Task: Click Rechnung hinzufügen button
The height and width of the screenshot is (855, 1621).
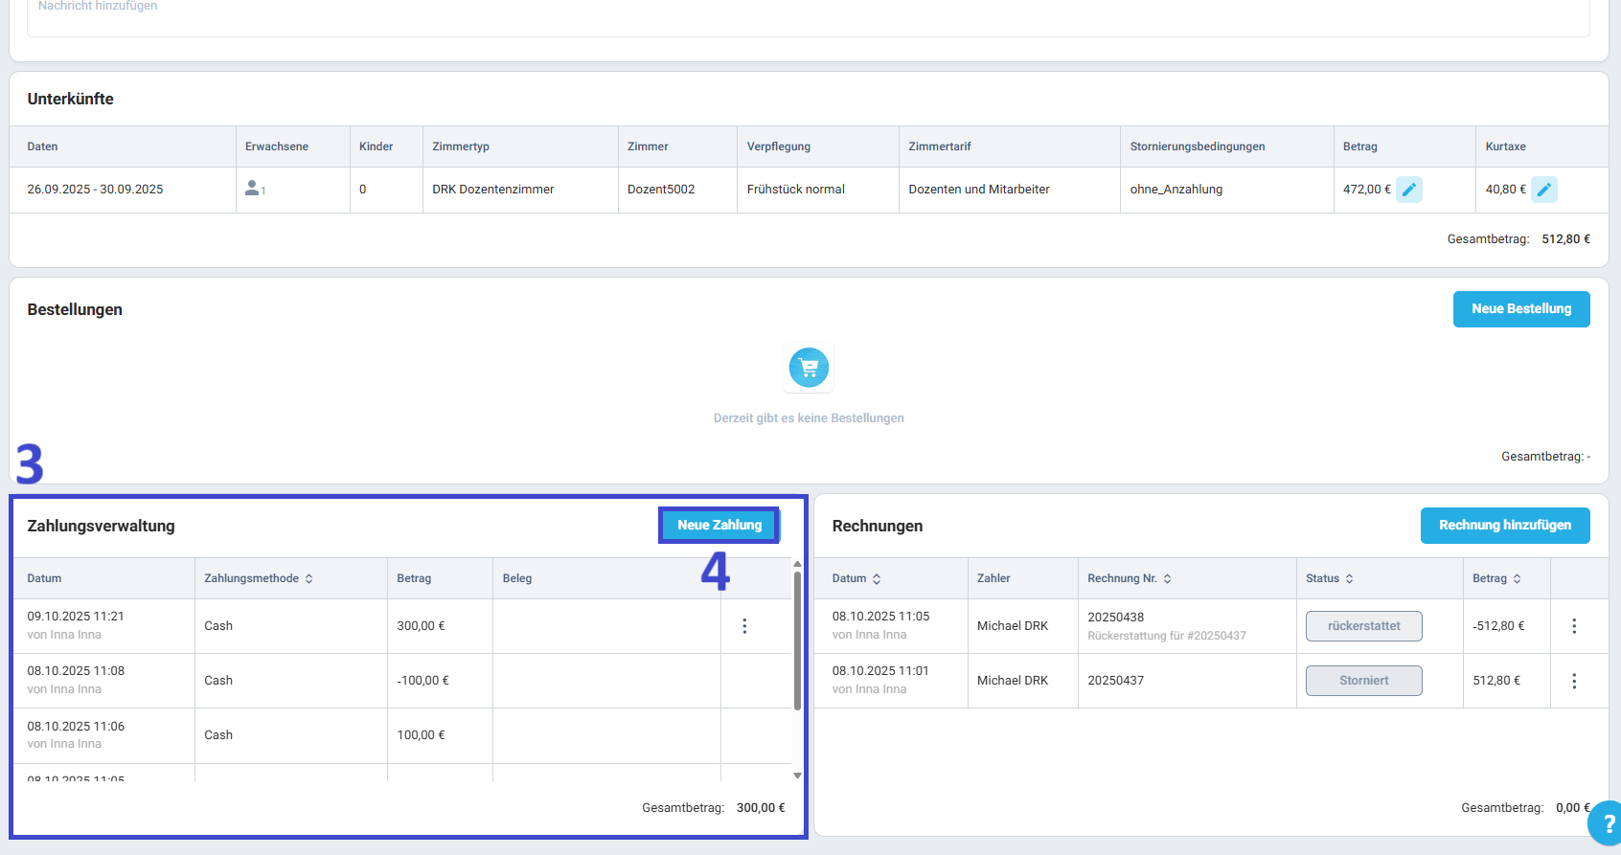Action: coord(1504,526)
